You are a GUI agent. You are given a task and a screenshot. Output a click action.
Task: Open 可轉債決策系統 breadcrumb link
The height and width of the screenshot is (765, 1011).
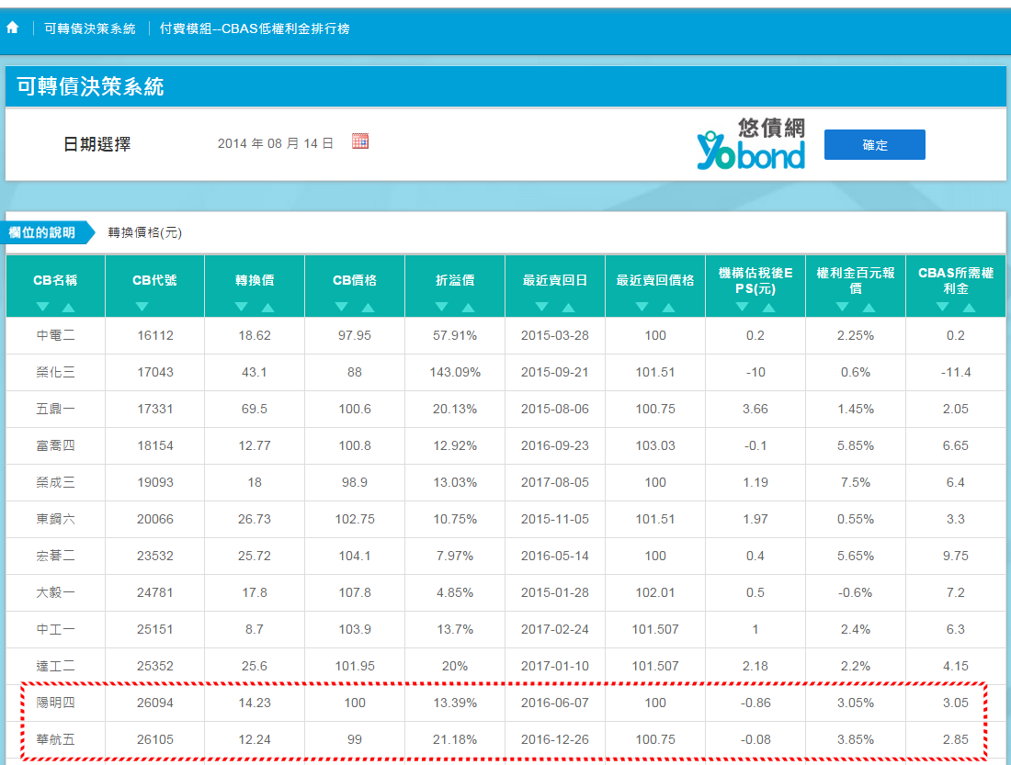tap(90, 28)
